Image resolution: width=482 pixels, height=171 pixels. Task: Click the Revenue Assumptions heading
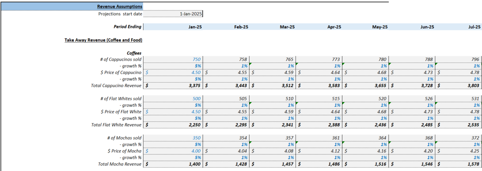pyautogui.click(x=119, y=6)
